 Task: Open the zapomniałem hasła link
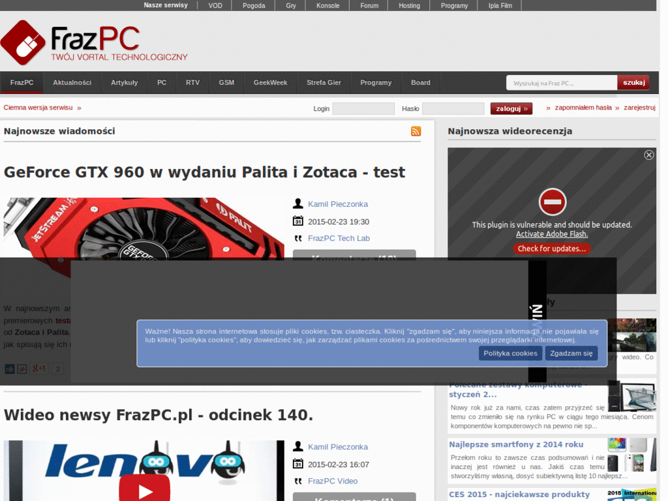pyautogui.click(x=583, y=108)
